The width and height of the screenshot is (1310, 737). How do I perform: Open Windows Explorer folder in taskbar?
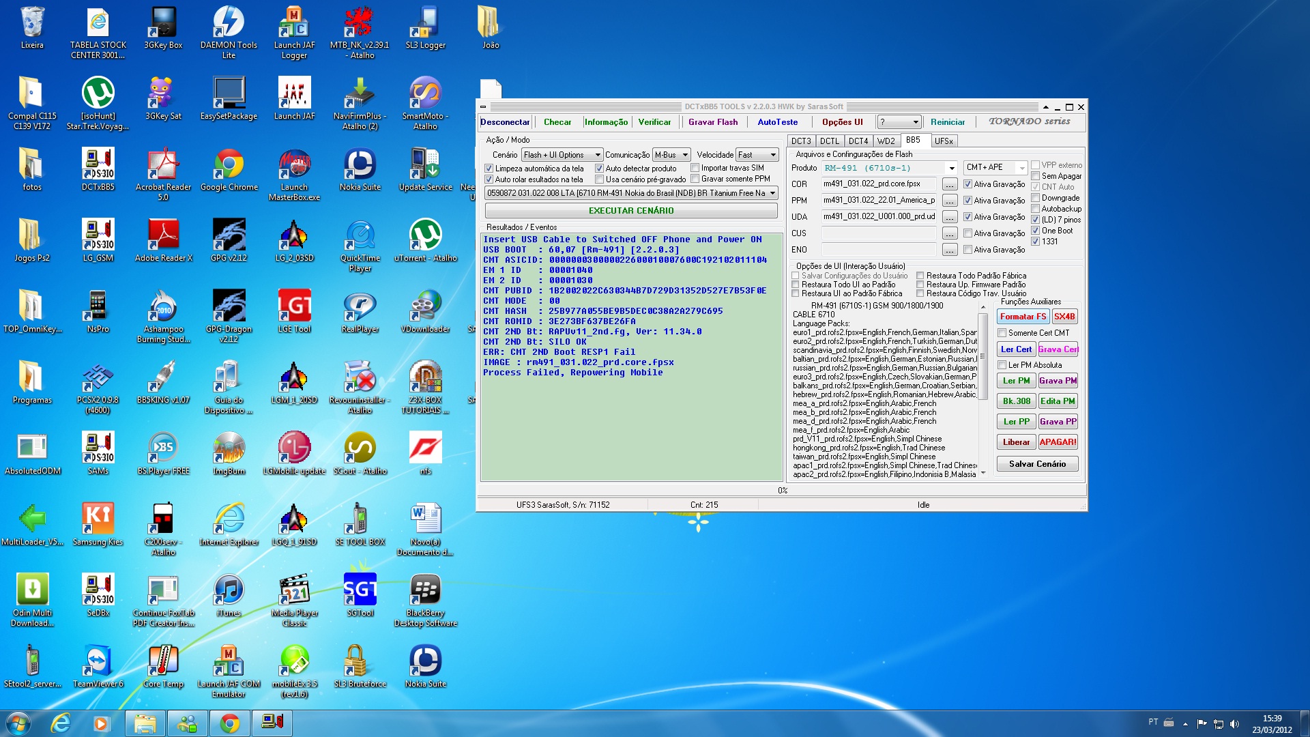(x=145, y=723)
